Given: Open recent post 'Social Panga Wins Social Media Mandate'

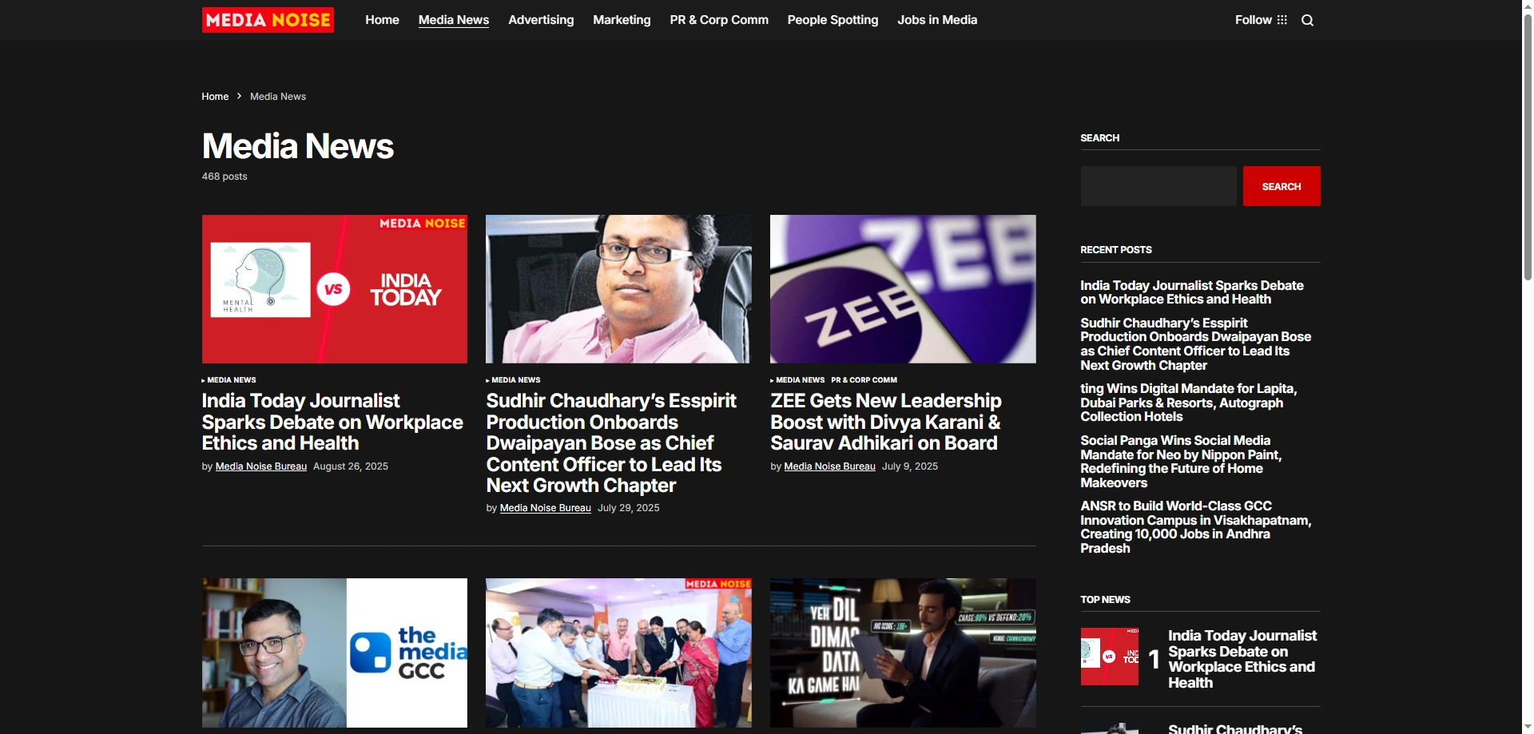Looking at the screenshot, I should (x=1181, y=462).
